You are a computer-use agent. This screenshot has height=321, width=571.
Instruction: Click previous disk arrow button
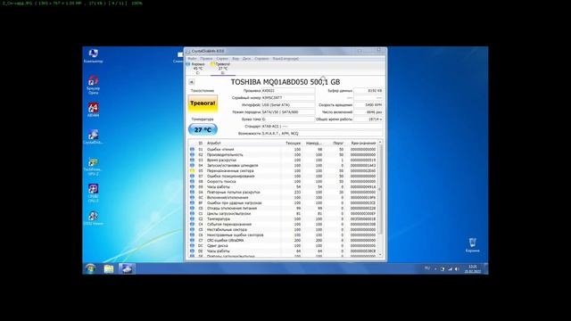pyautogui.click(x=191, y=82)
